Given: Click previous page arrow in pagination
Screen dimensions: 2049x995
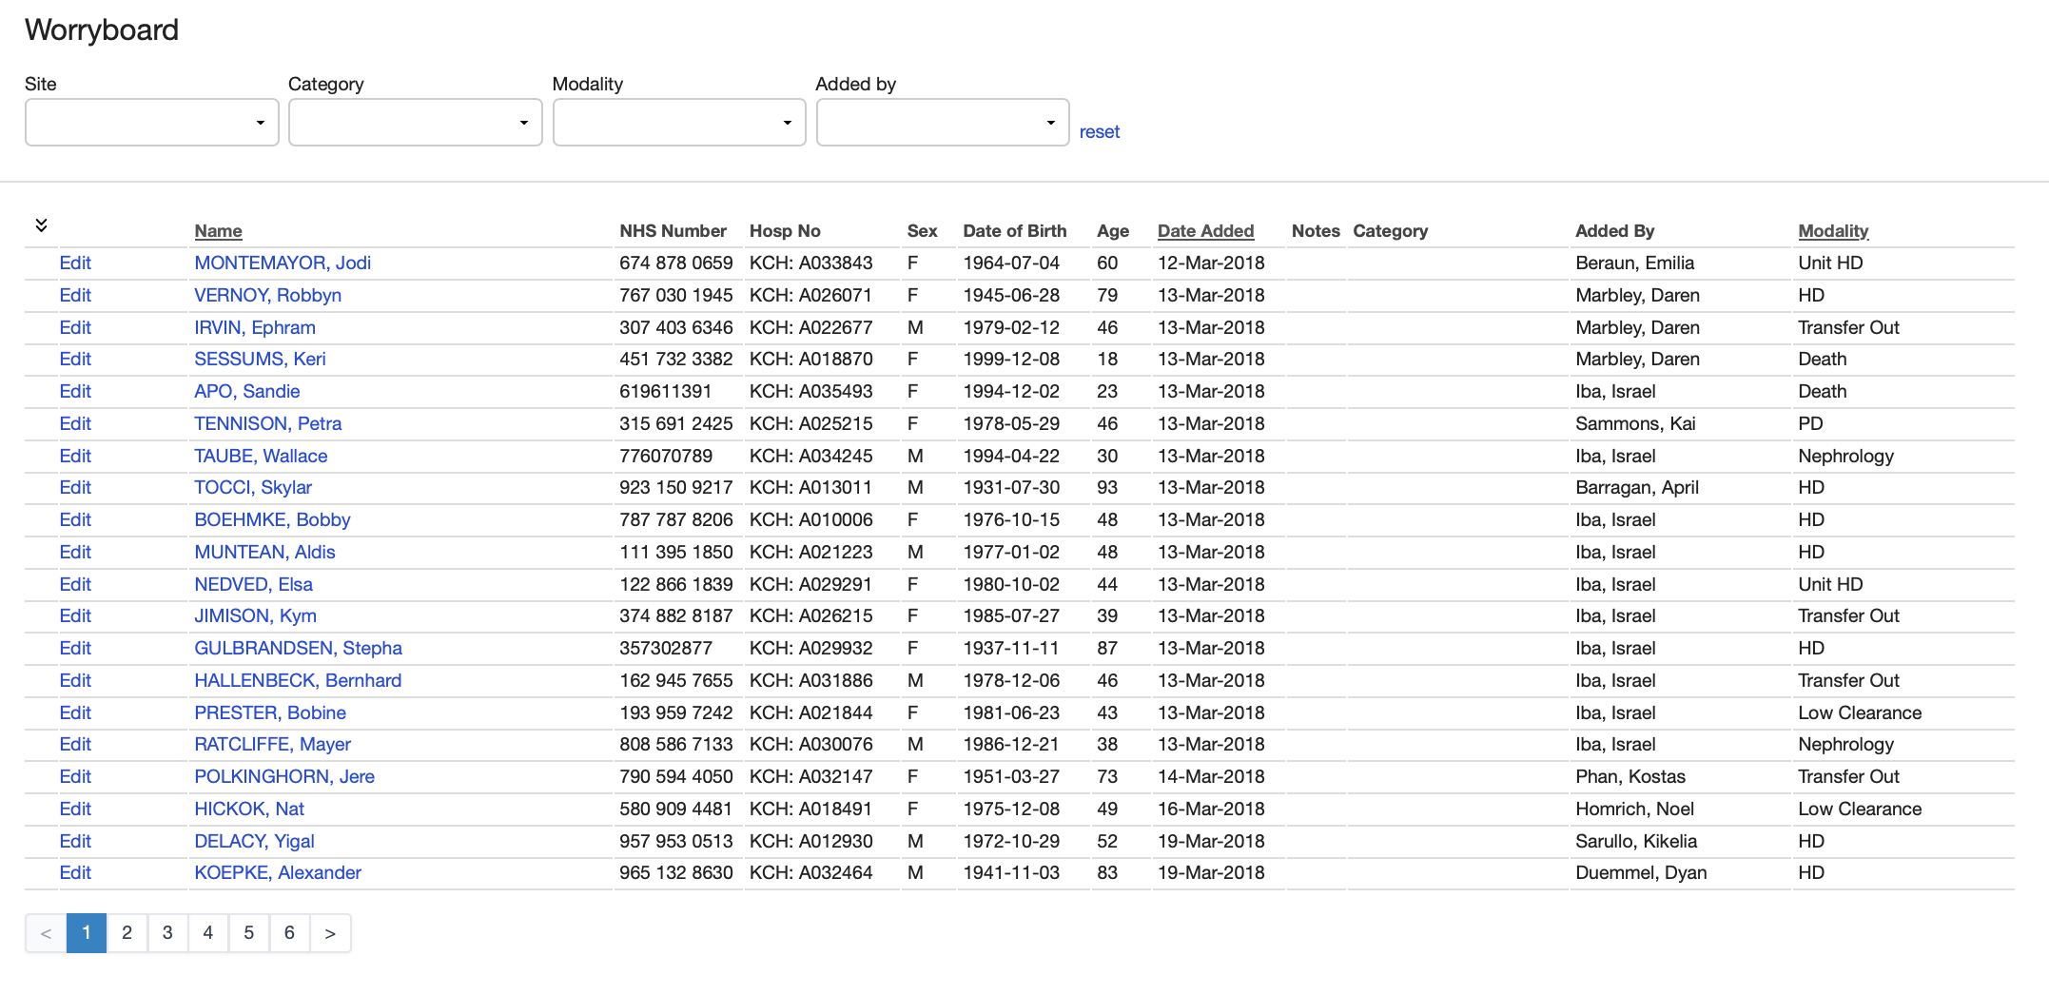Looking at the screenshot, I should 46,933.
